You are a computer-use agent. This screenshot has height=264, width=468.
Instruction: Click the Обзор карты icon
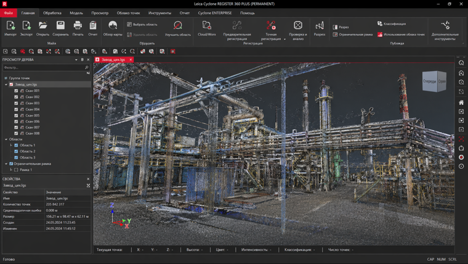[113, 25]
